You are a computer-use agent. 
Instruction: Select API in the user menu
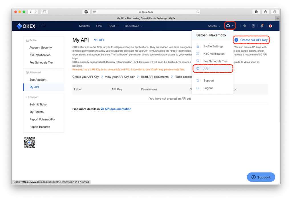coord(213,69)
